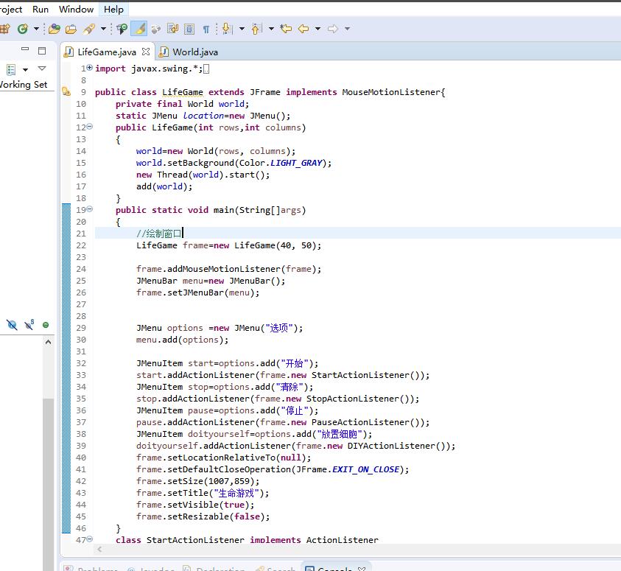This screenshot has height=571, width=621.
Task: Click the Open Type toolbar icon
Action: pyautogui.click(x=55, y=29)
